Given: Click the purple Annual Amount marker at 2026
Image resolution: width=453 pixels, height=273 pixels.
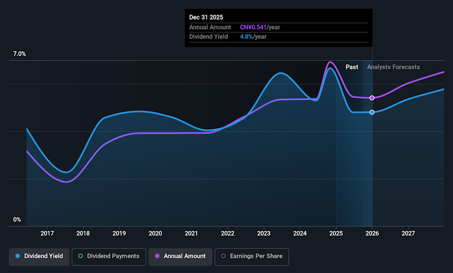Looking at the screenshot, I should [x=372, y=98].
